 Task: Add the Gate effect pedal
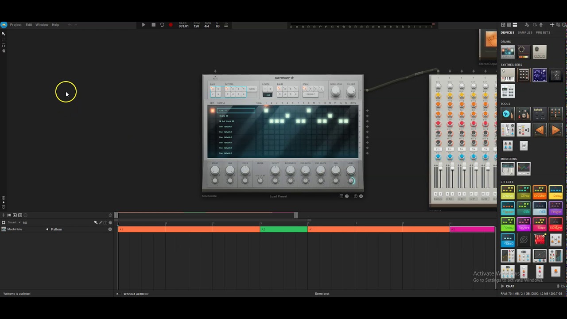524,208
